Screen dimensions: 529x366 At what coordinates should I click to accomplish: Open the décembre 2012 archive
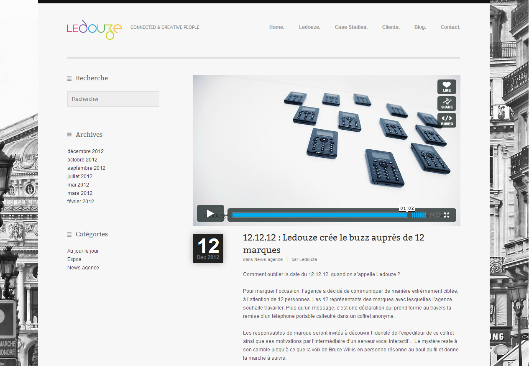[85, 151]
